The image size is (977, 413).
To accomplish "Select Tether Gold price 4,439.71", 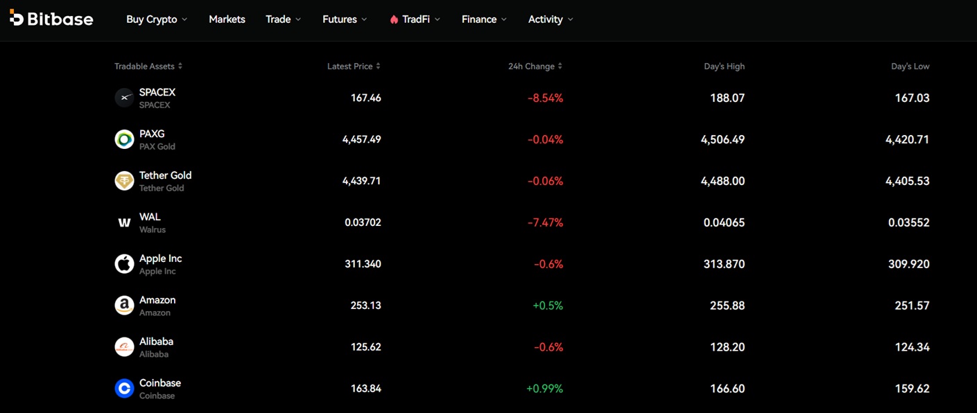I will (x=361, y=181).
